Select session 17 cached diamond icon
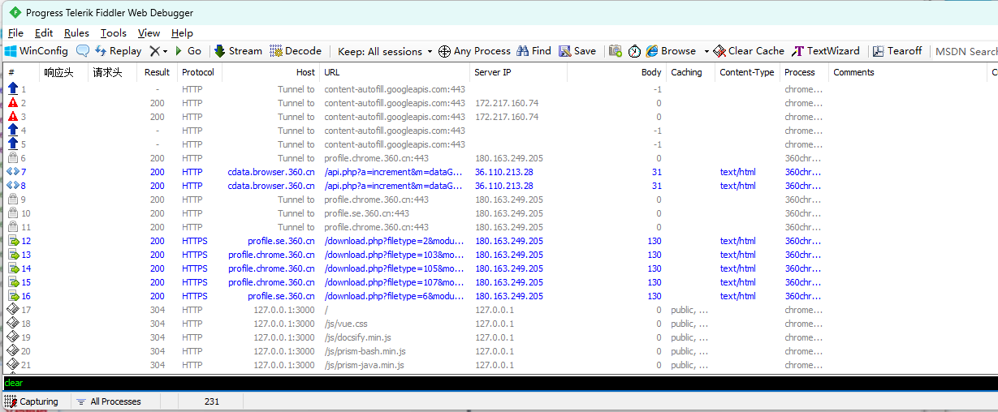 [x=13, y=310]
